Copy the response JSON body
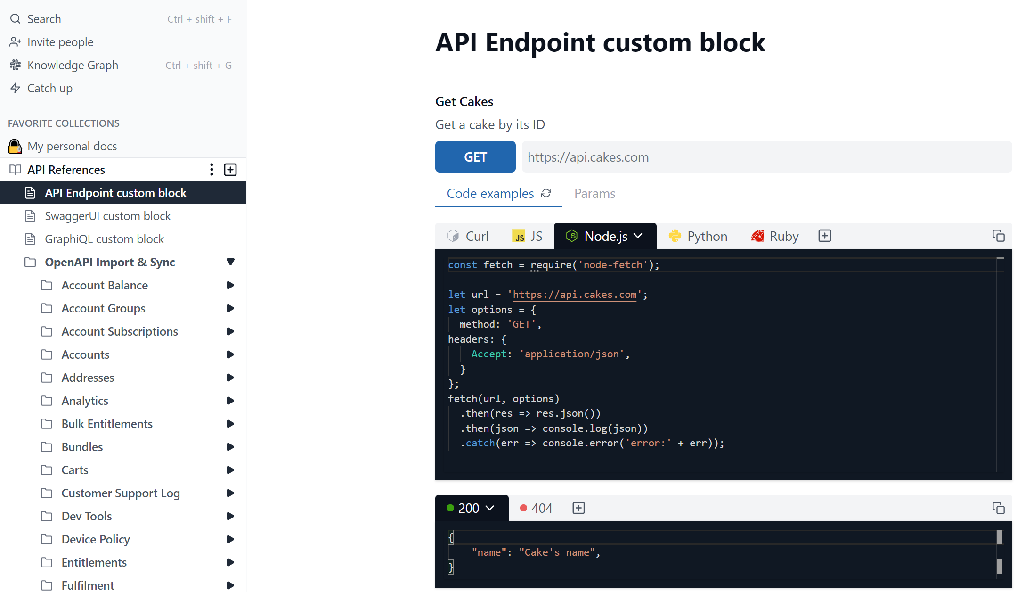This screenshot has width=1017, height=592. pos(999,508)
